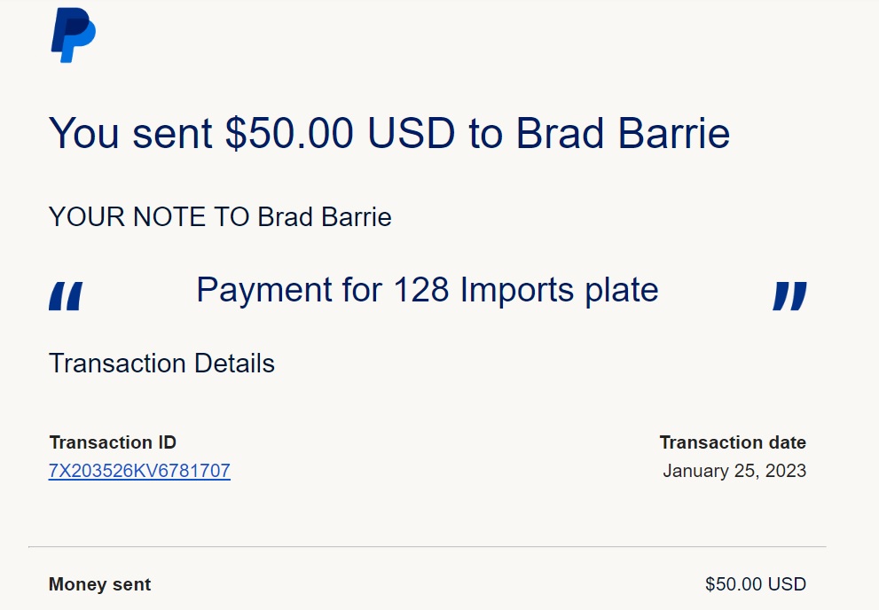Click the $50.00 USD amount beside Money sent
879x610 pixels.
click(755, 584)
